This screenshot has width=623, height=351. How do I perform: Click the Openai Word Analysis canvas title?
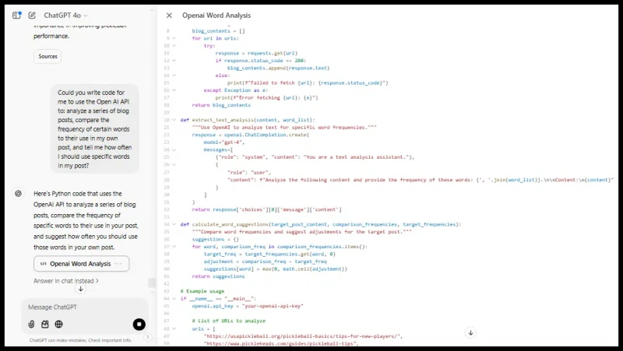point(216,16)
